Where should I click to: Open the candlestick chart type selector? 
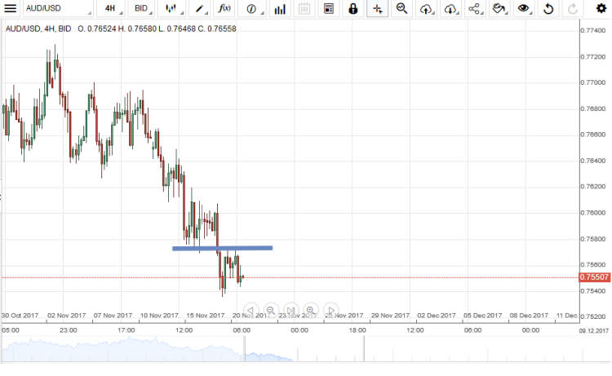pyautogui.click(x=171, y=8)
